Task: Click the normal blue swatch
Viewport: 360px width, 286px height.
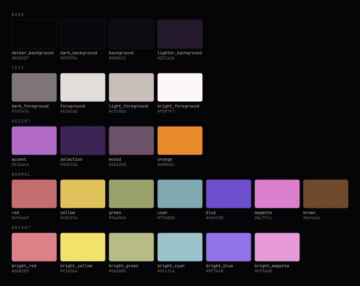Action: coord(229,194)
